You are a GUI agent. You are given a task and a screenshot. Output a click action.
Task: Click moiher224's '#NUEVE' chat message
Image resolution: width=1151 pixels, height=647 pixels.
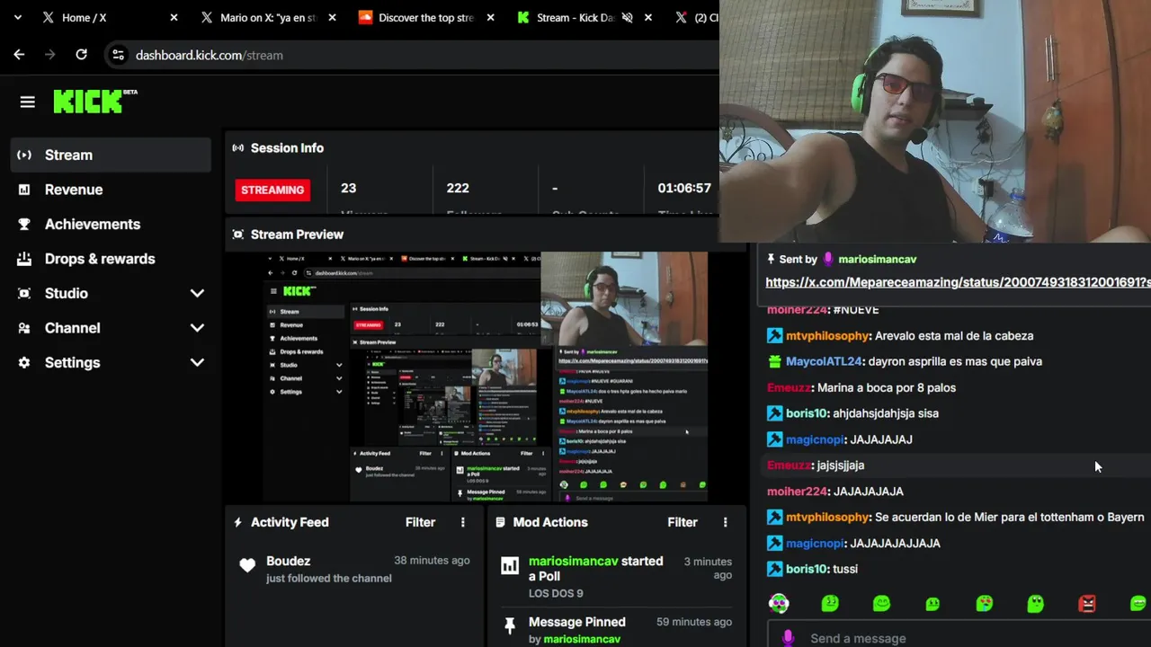point(856,309)
